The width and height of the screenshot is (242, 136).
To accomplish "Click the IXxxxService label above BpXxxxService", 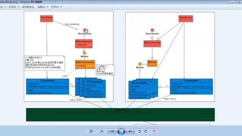I will tap(85, 34).
